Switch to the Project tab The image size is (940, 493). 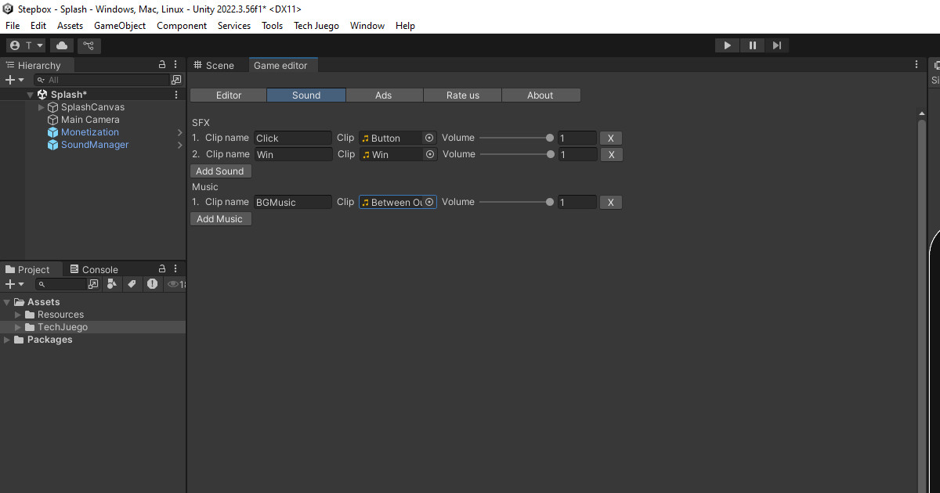pos(27,269)
